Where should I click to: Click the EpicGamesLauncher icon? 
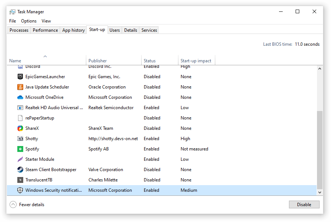point(20,77)
